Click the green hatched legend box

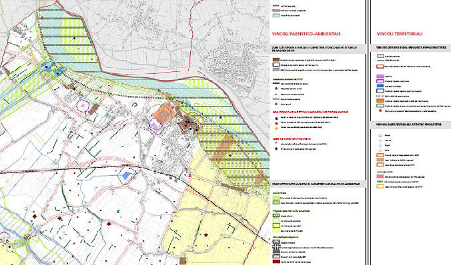point(276,216)
